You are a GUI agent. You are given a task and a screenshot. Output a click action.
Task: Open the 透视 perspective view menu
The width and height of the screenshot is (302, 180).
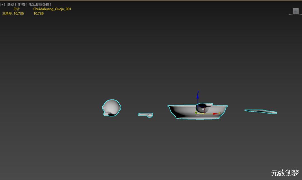pos(11,4)
